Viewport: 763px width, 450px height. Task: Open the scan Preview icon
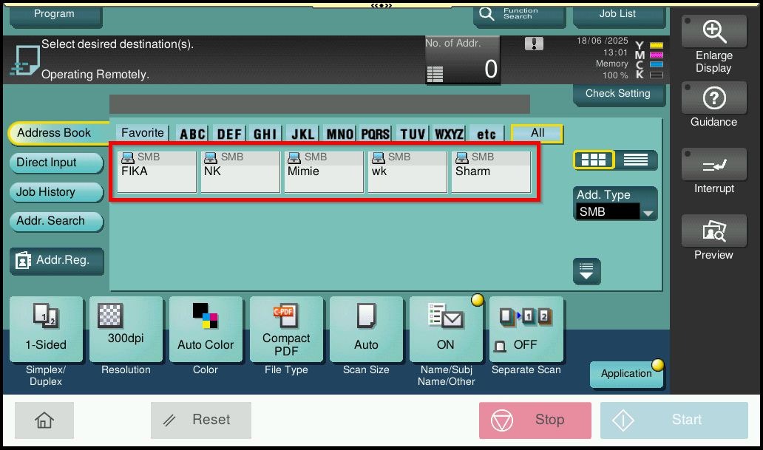[713, 232]
